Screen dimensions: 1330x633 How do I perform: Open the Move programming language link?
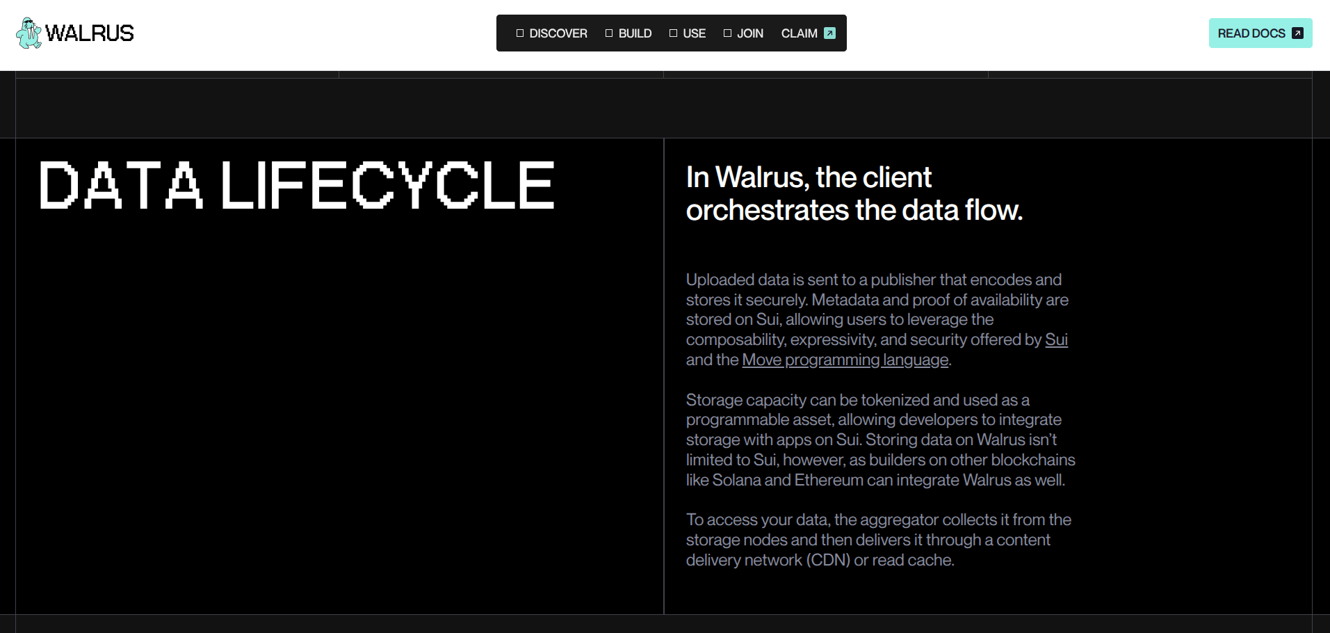[x=845, y=360]
